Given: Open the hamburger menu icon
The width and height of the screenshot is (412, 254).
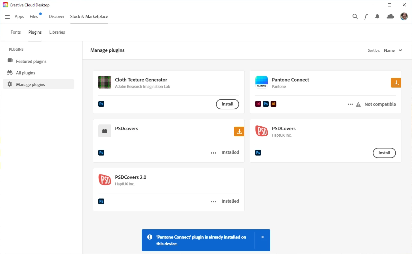Looking at the screenshot, I should [x=7, y=17].
